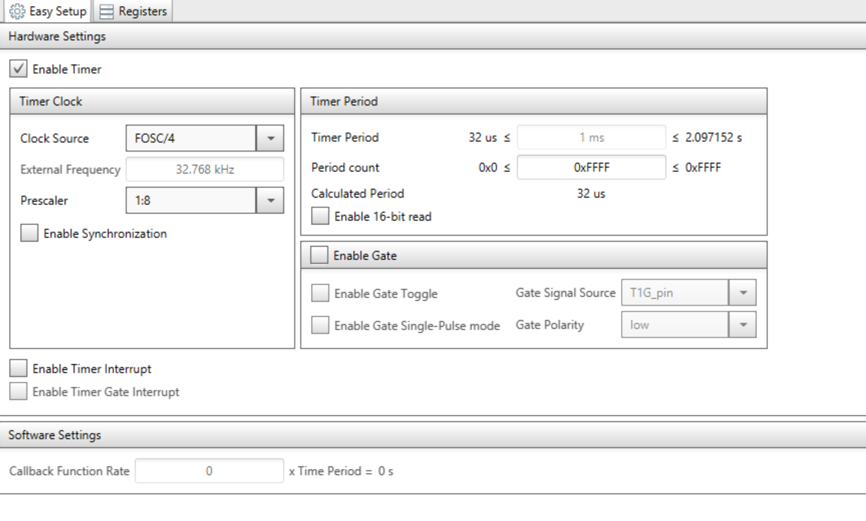This screenshot has width=866, height=521.
Task: Uncheck the Enable Timer checkbox
Action: (20, 69)
